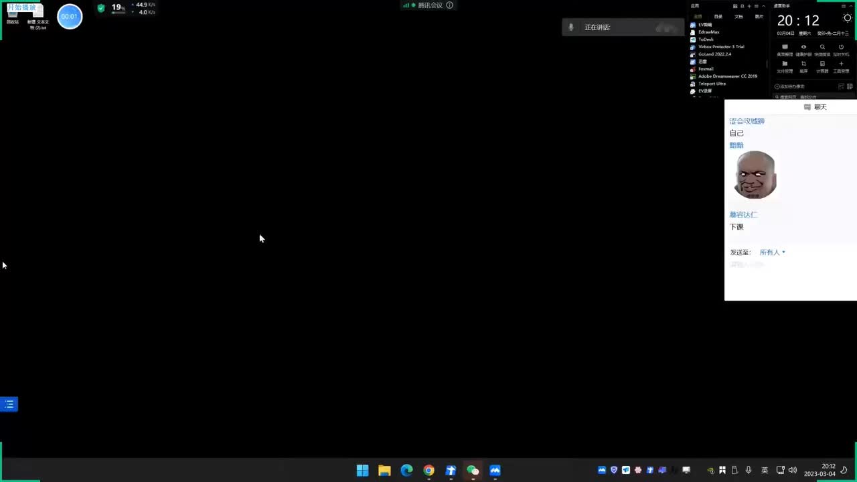
Task: Launch Foxmail from the app list
Action: tap(706, 69)
